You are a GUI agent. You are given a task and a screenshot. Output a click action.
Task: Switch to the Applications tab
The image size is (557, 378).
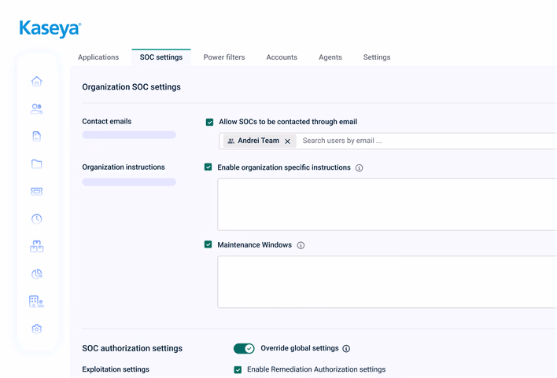coord(98,57)
